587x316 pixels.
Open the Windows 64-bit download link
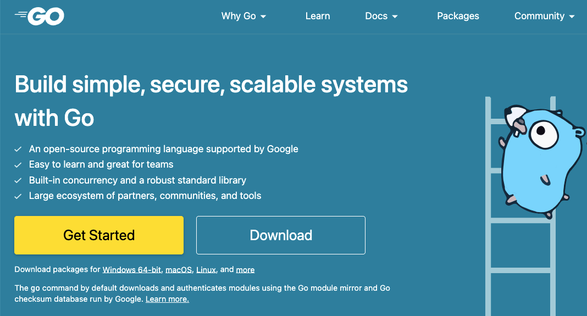click(132, 270)
